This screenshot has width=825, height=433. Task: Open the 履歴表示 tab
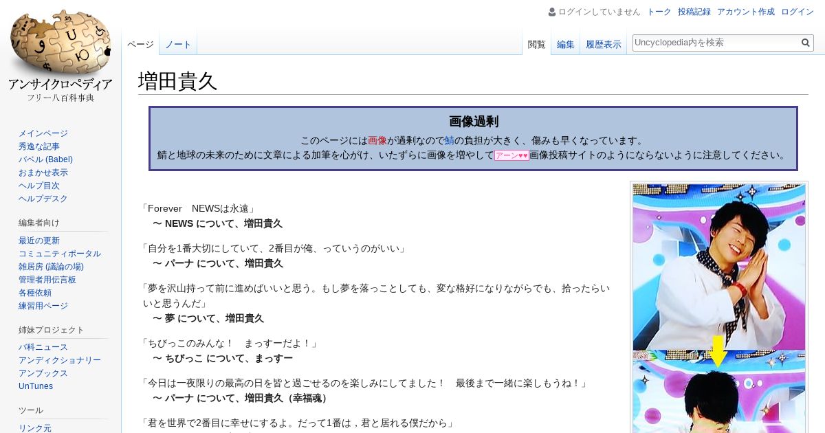click(604, 44)
